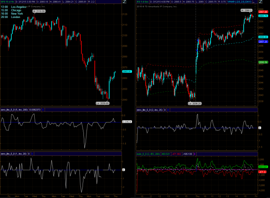Click the cyan 2065.75 last price label
This screenshot has width=270, height=198.
pyautogui.click(x=263, y=16)
